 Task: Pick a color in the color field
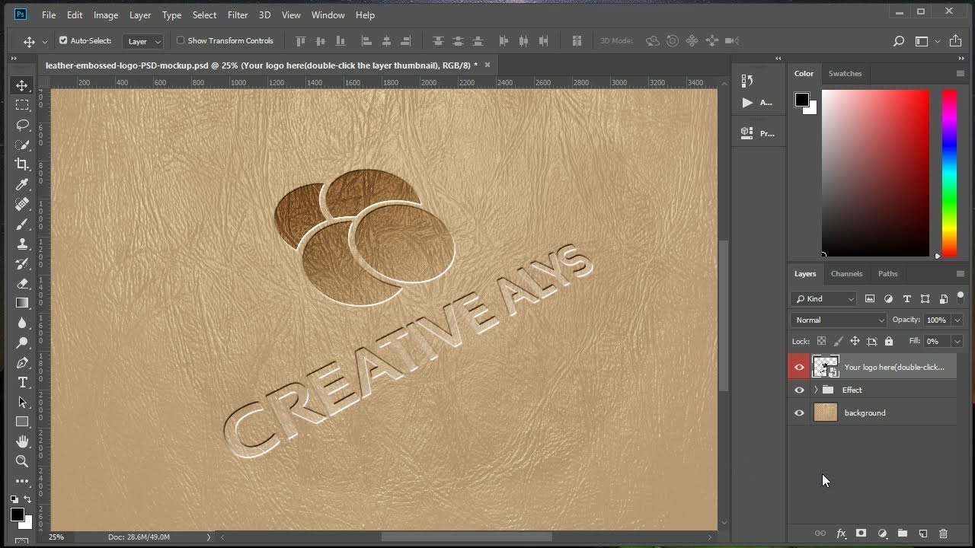875,173
